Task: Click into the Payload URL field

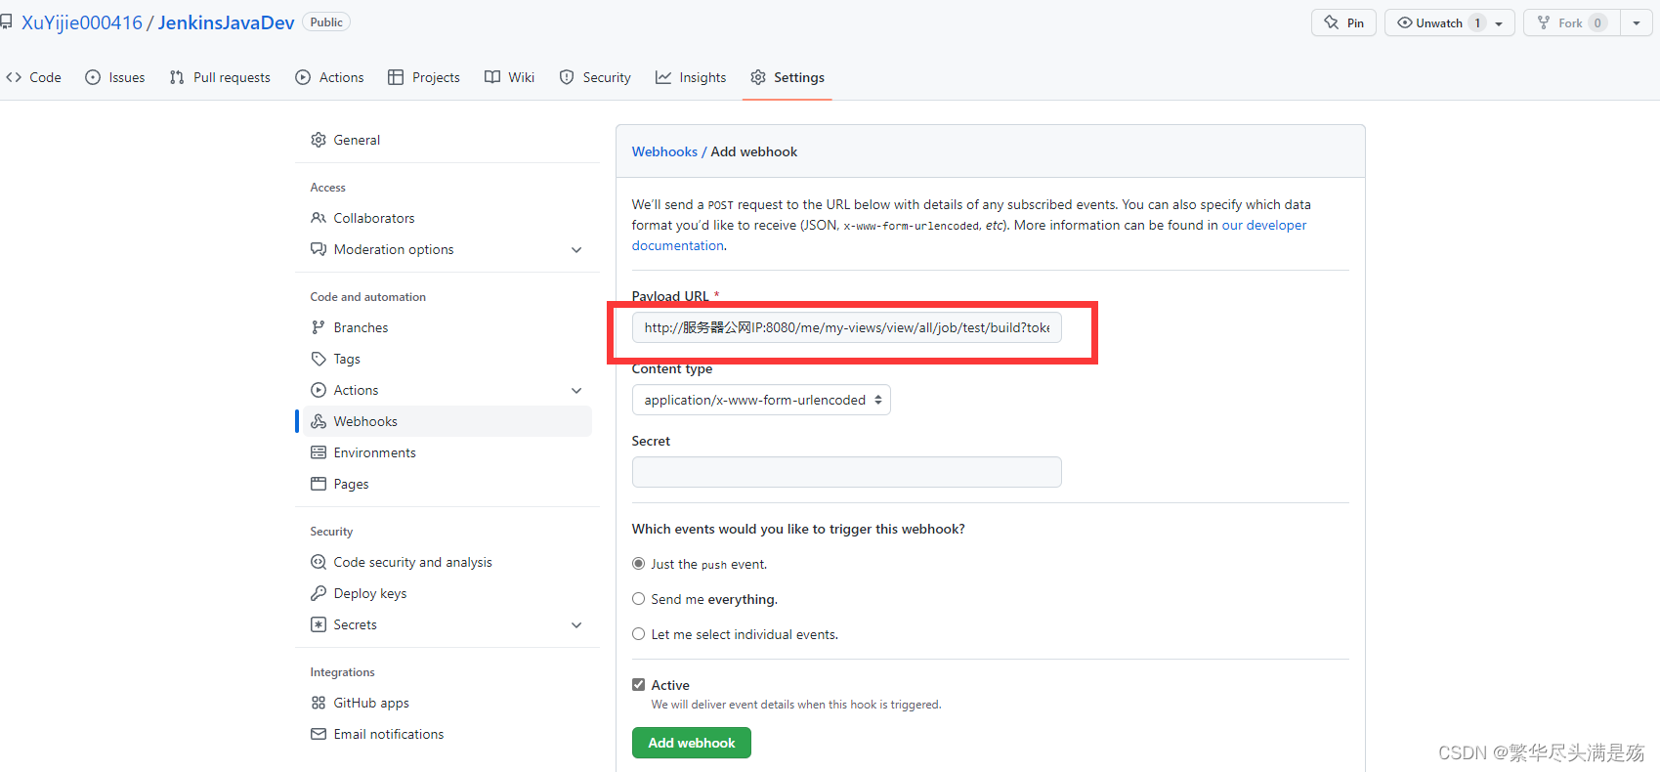Action: [847, 327]
